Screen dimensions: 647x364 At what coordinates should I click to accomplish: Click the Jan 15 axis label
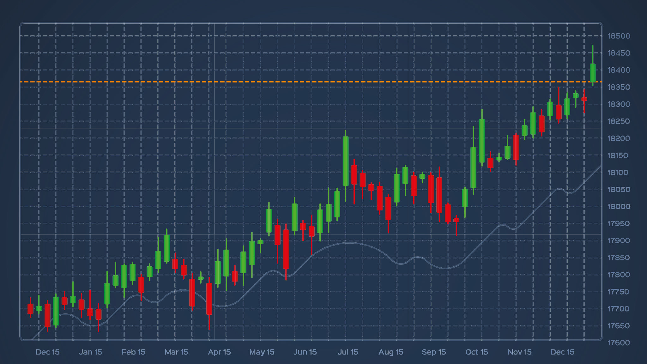[91, 352]
